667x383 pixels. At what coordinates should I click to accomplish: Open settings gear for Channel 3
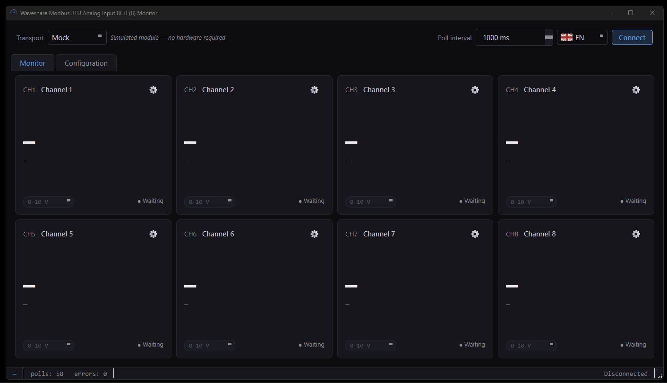475,90
